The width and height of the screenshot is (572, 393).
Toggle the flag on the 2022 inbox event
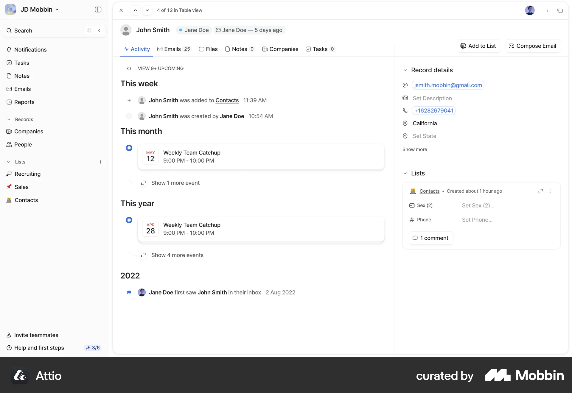[129, 292]
